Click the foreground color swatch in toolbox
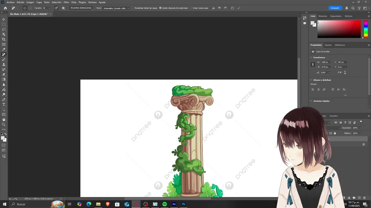This screenshot has height=208, width=371. click(3, 138)
